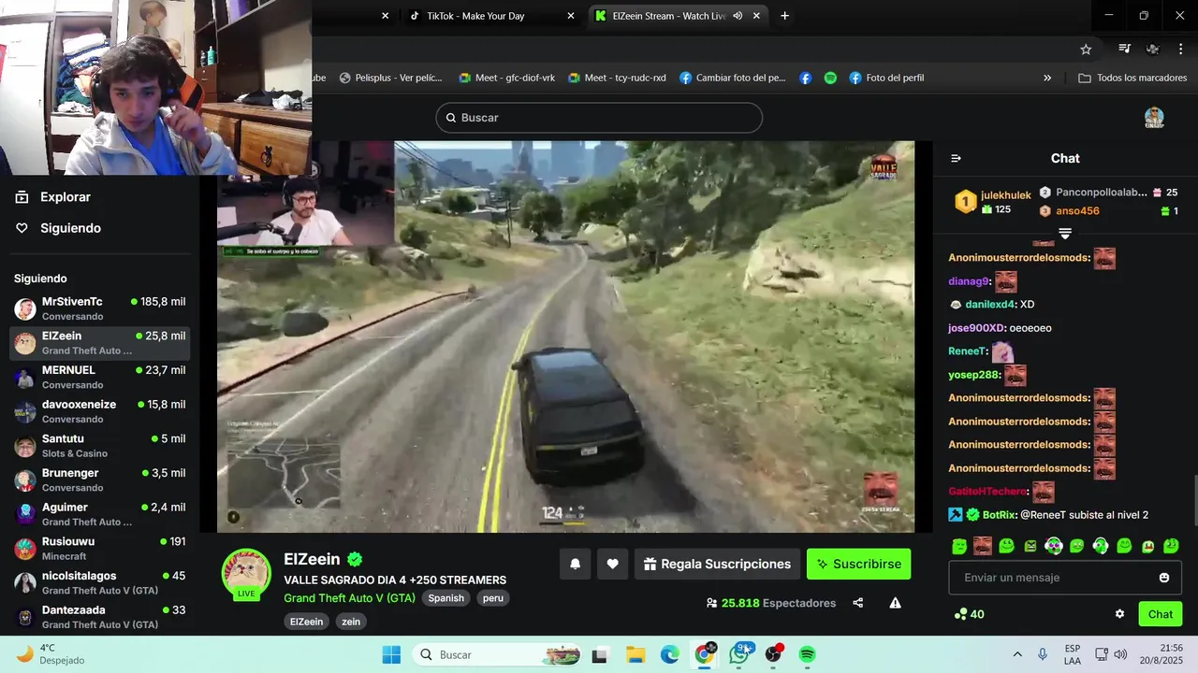The height and width of the screenshot is (673, 1198).
Task: Click the Grand Theft Auto V (GTA) category link
Action: pos(349,598)
